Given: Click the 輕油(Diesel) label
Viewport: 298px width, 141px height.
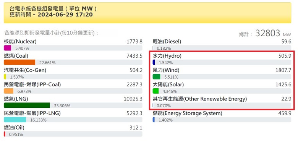Looking at the screenshot, I should tap(167, 41).
